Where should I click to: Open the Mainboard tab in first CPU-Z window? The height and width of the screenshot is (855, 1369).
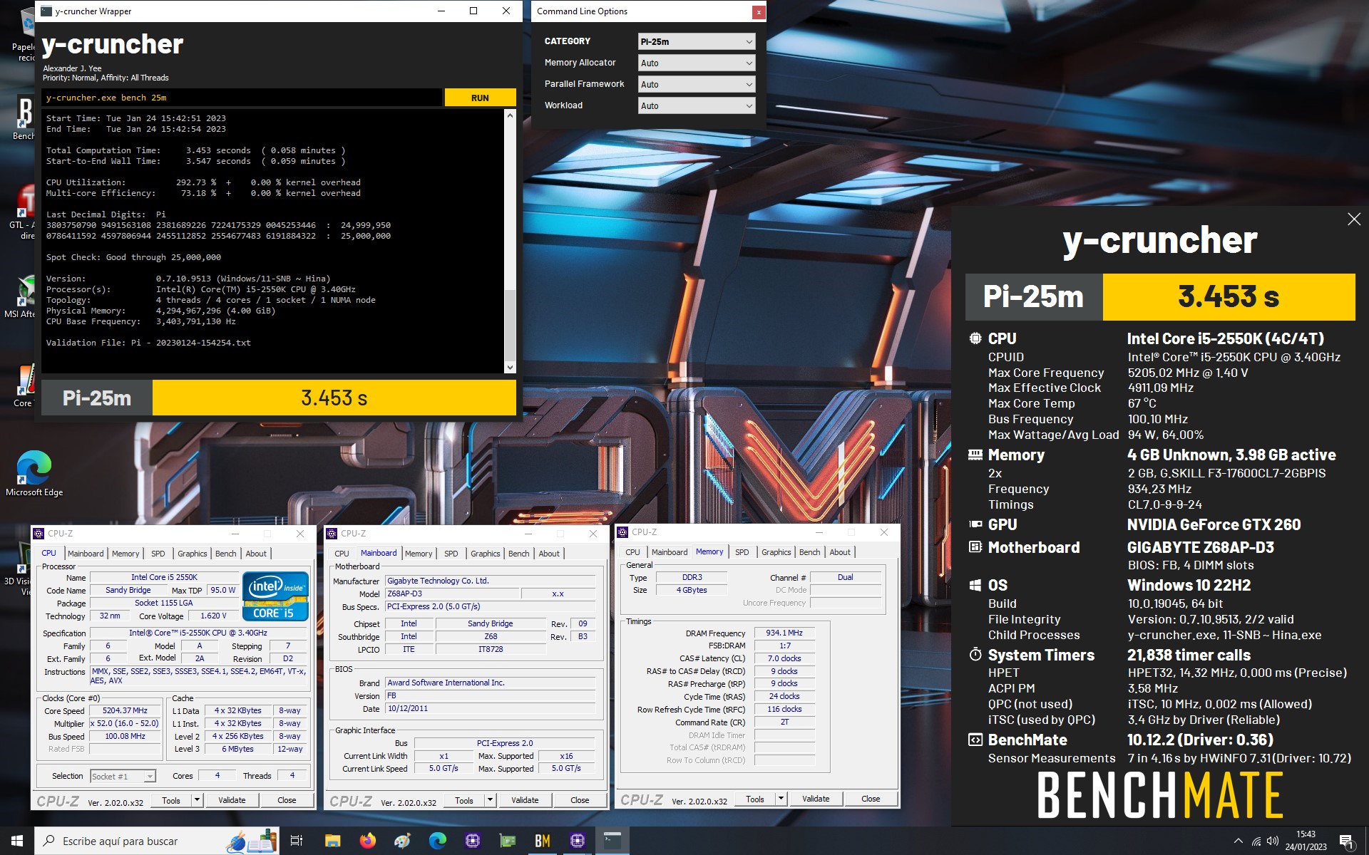click(x=86, y=554)
